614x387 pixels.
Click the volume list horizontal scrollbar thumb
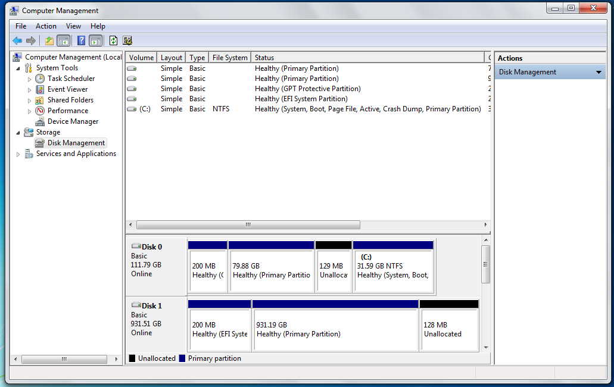pos(248,224)
